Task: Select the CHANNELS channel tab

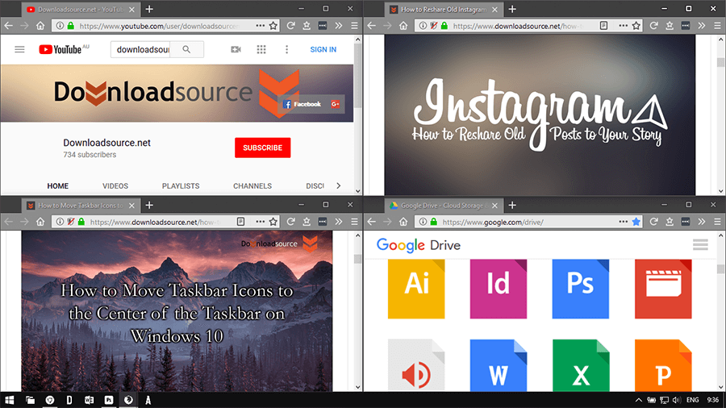Action: coord(252,186)
